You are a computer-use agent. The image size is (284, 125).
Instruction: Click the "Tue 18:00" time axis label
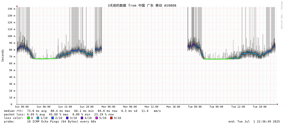[259, 107]
